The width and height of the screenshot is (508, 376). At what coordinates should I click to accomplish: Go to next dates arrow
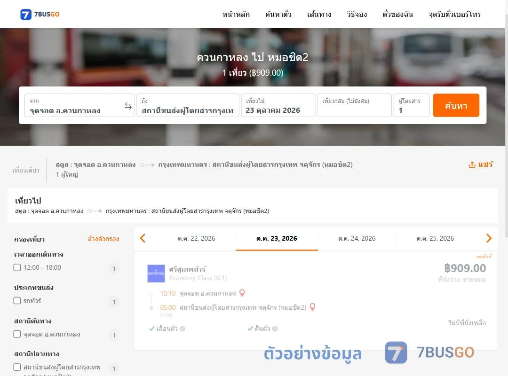click(489, 238)
